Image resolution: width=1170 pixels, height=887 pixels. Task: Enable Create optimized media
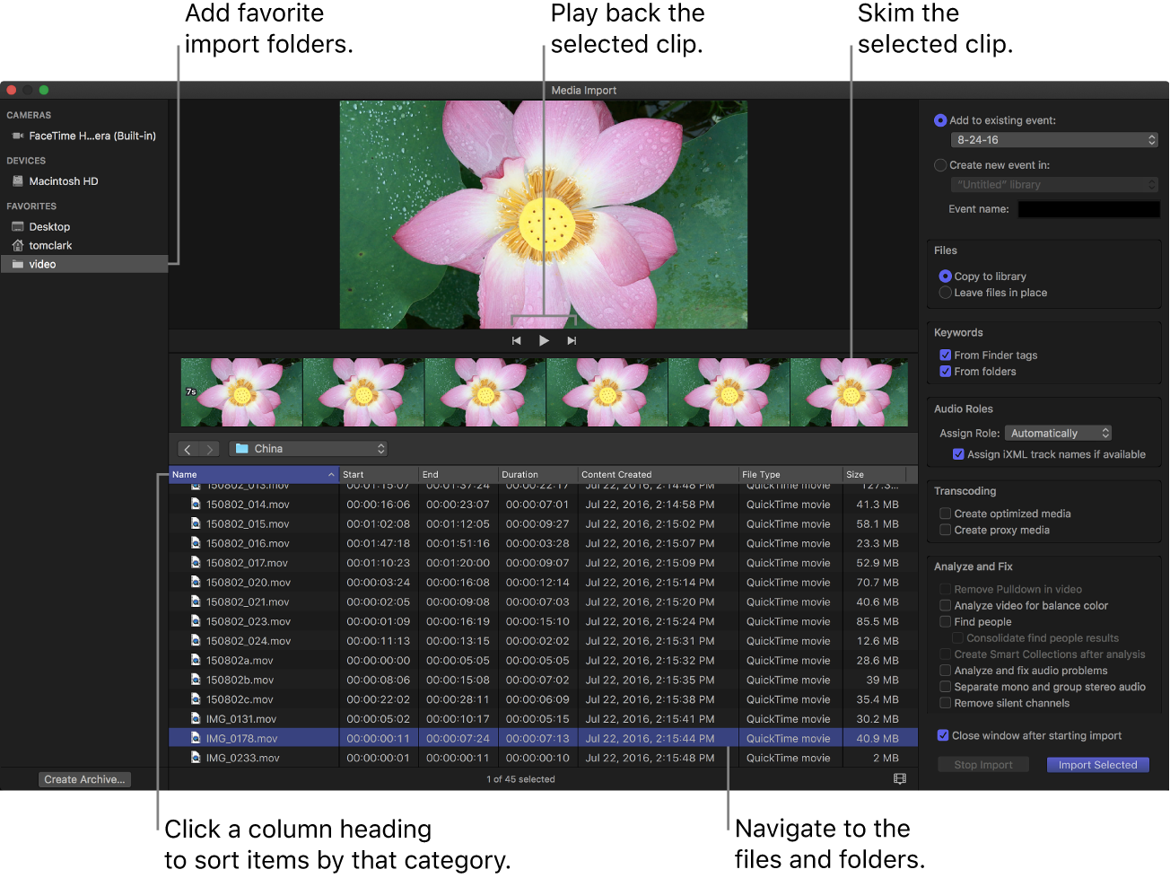tap(945, 514)
